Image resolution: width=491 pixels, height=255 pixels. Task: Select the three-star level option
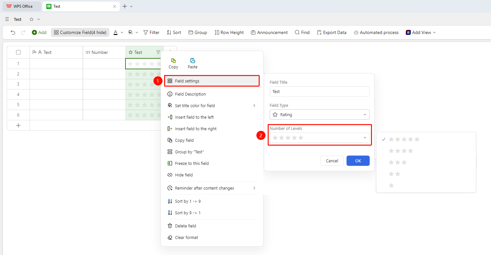pyautogui.click(x=398, y=162)
